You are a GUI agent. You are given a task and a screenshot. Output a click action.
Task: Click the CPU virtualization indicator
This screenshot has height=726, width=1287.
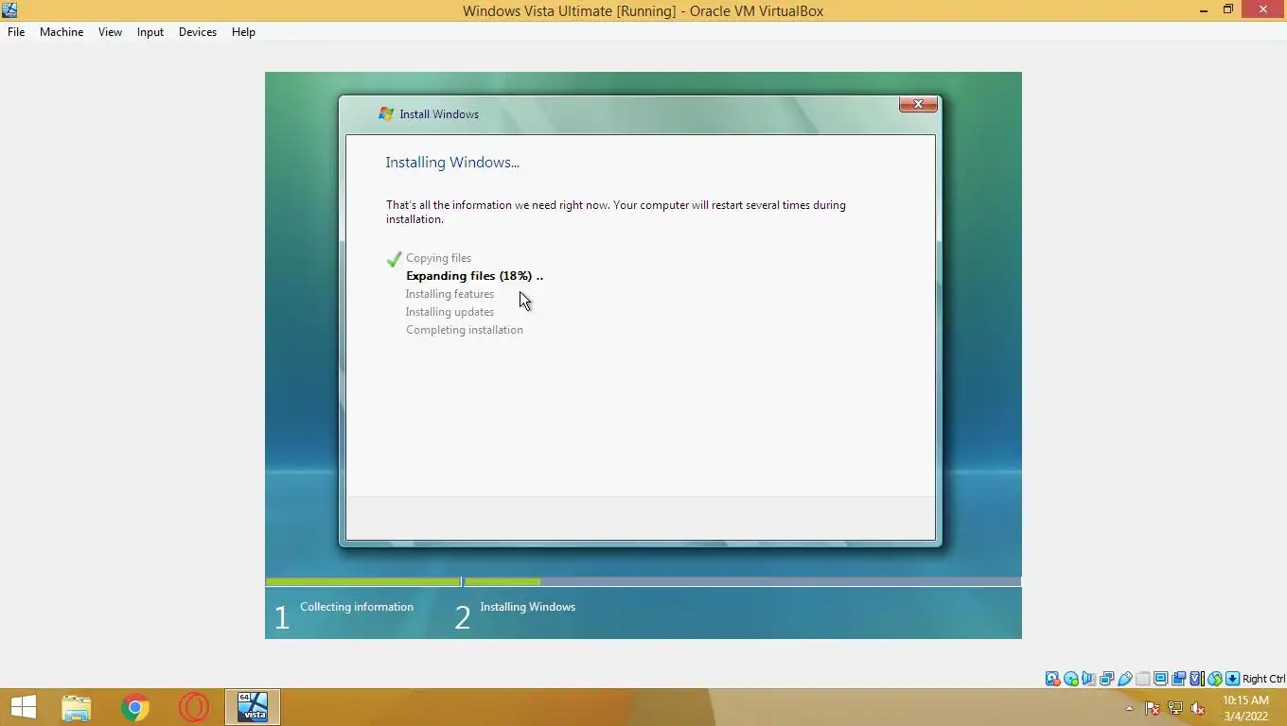(x=1196, y=679)
